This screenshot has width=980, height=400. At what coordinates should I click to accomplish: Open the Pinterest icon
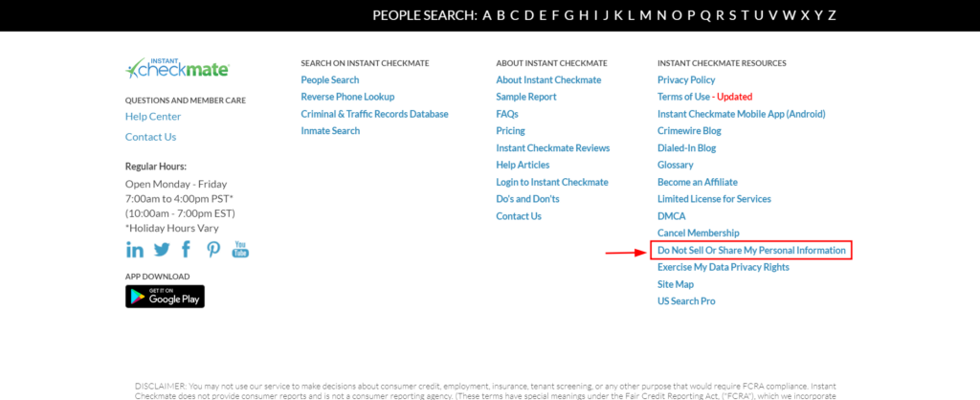coord(213,250)
